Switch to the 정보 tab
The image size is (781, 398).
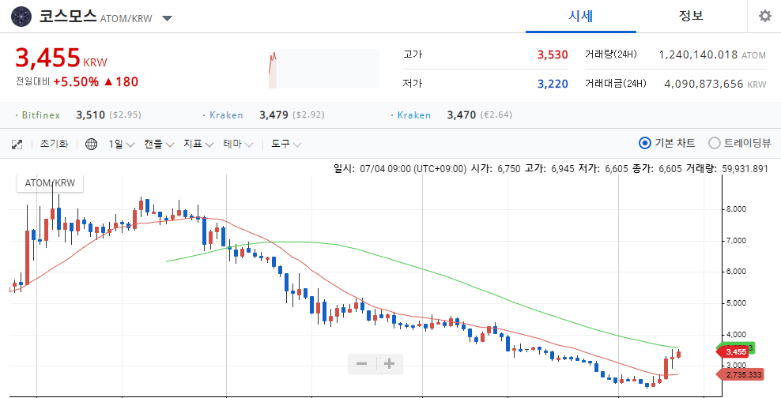point(691,16)
